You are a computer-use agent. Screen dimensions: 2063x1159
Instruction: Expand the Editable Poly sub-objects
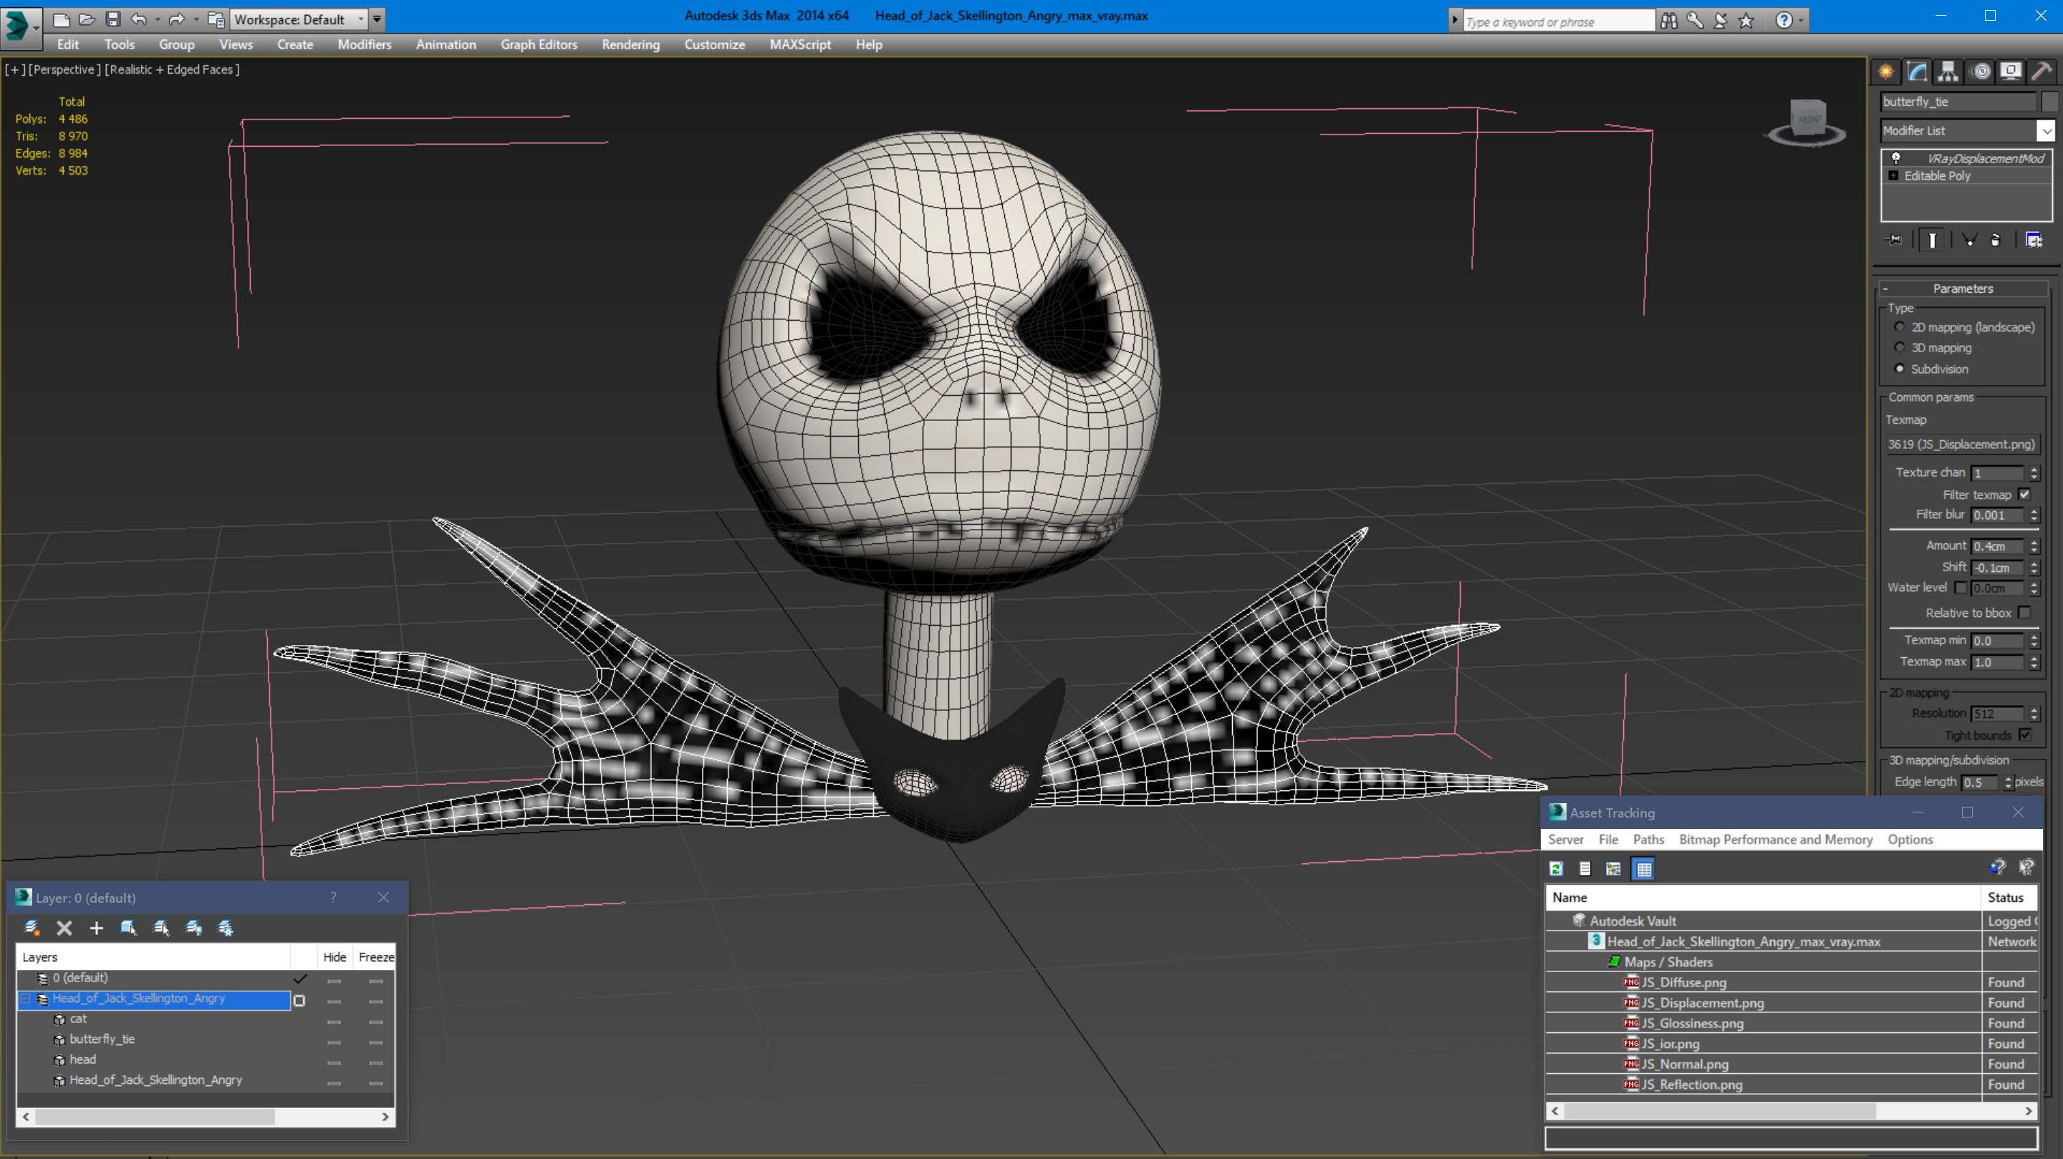(x=1893, y=175)
